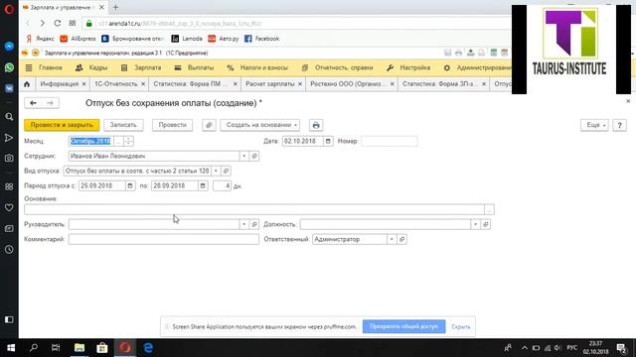Screen dimensions: 636x357
Task: Open the Вид отпуска record link icon
Action: click(226, 171)
